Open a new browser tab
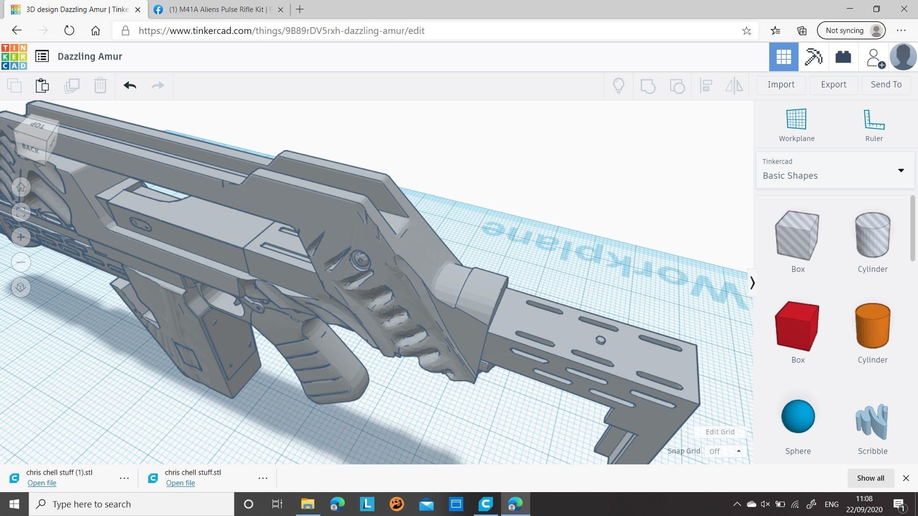Screen dimensions: 918x516 click(x=300, y=9)
